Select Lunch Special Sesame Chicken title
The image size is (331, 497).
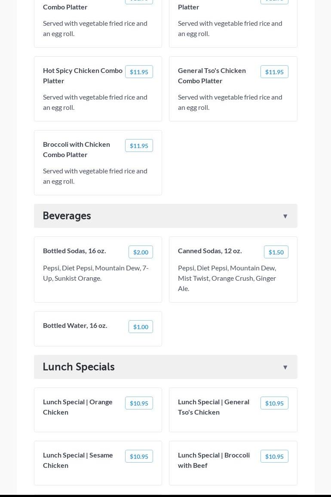(78, 460)
